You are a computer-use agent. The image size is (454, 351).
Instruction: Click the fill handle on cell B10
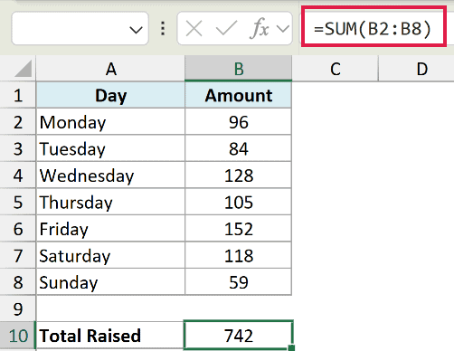(x=291, y=348)
